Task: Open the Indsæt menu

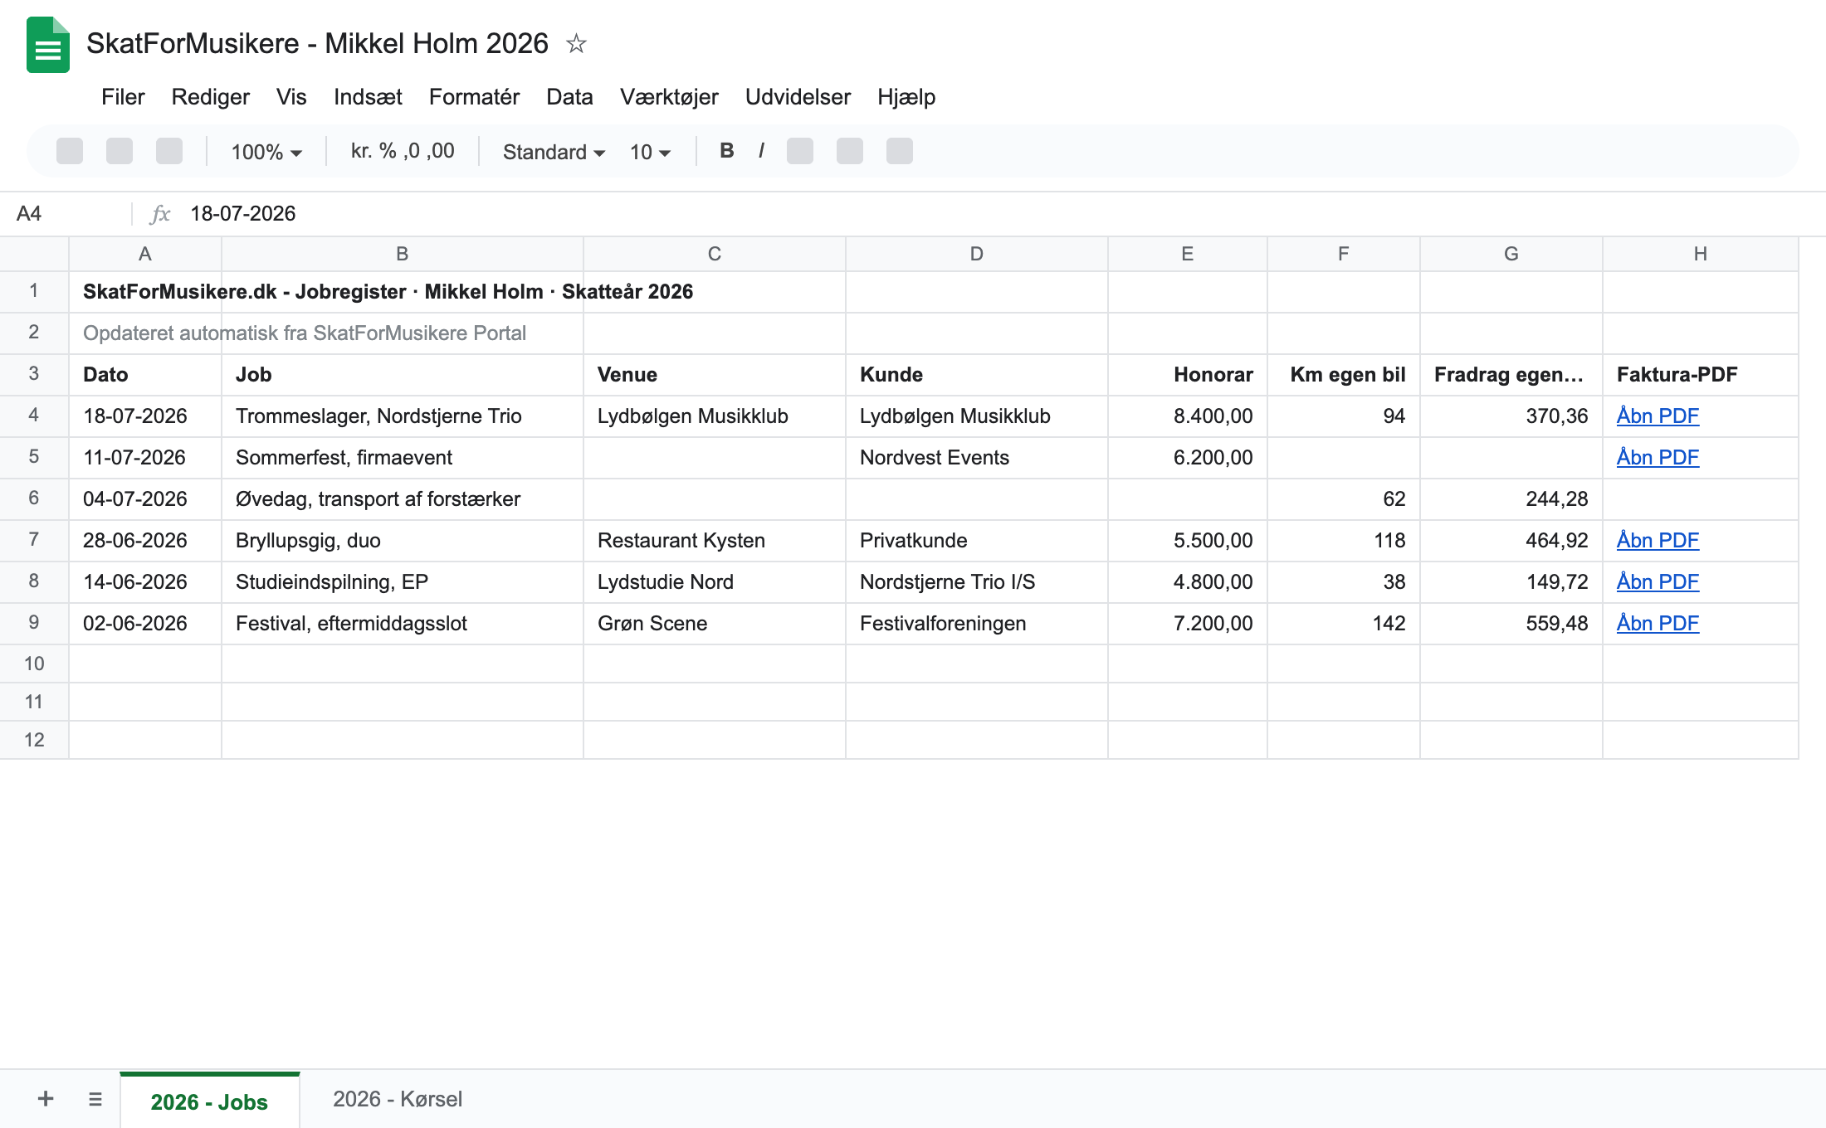Action: pyautogui.click(x=368, y=97)
